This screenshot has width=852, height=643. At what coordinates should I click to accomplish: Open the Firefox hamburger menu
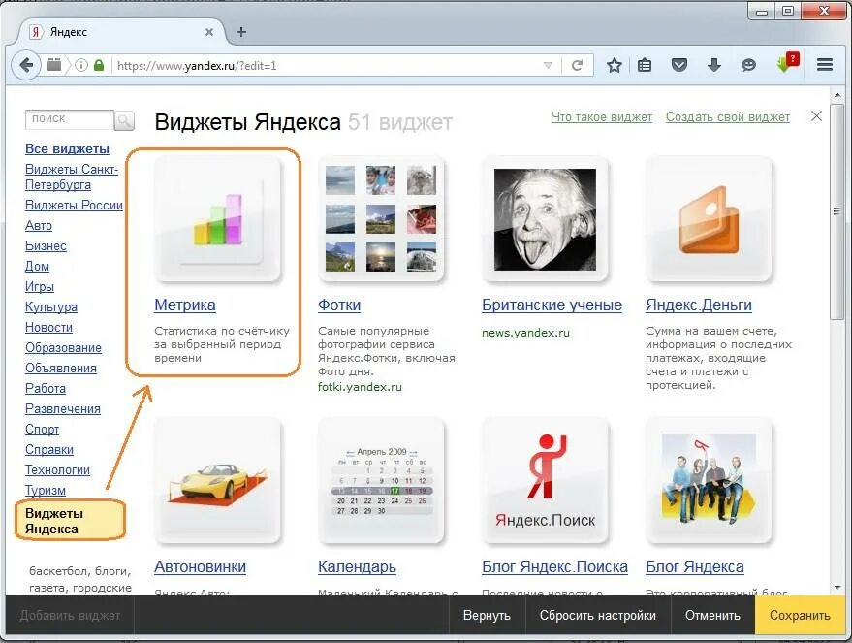coord(825,66)
